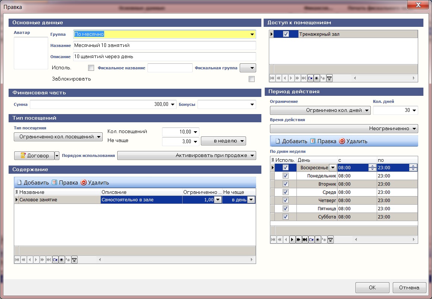Go to the last record in the weekdays grid
The image size is (432, 299).
[305, 240]
